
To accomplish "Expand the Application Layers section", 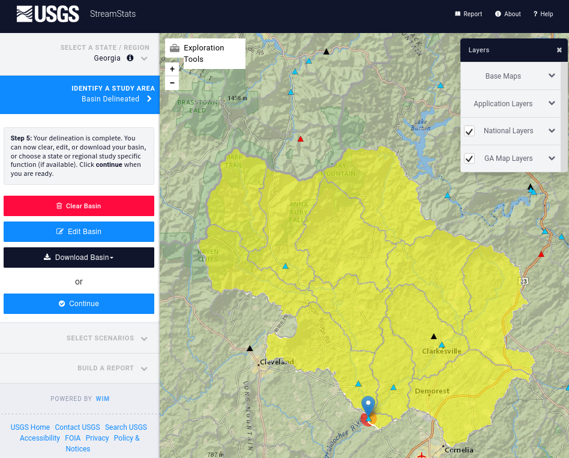I will pyautogui.click(x=510, y=104).
